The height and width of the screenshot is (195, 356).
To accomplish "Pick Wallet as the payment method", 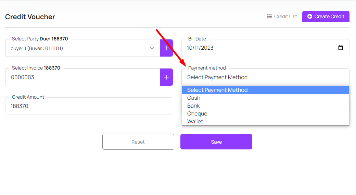I will point(195,122).
